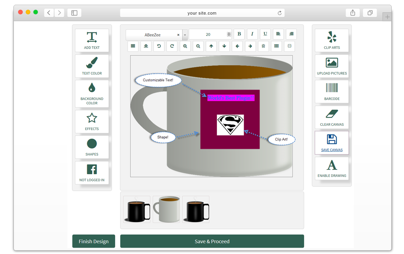404x254 pixels.
Task: Click the font size stepper arrows
Action: (229, 34)
